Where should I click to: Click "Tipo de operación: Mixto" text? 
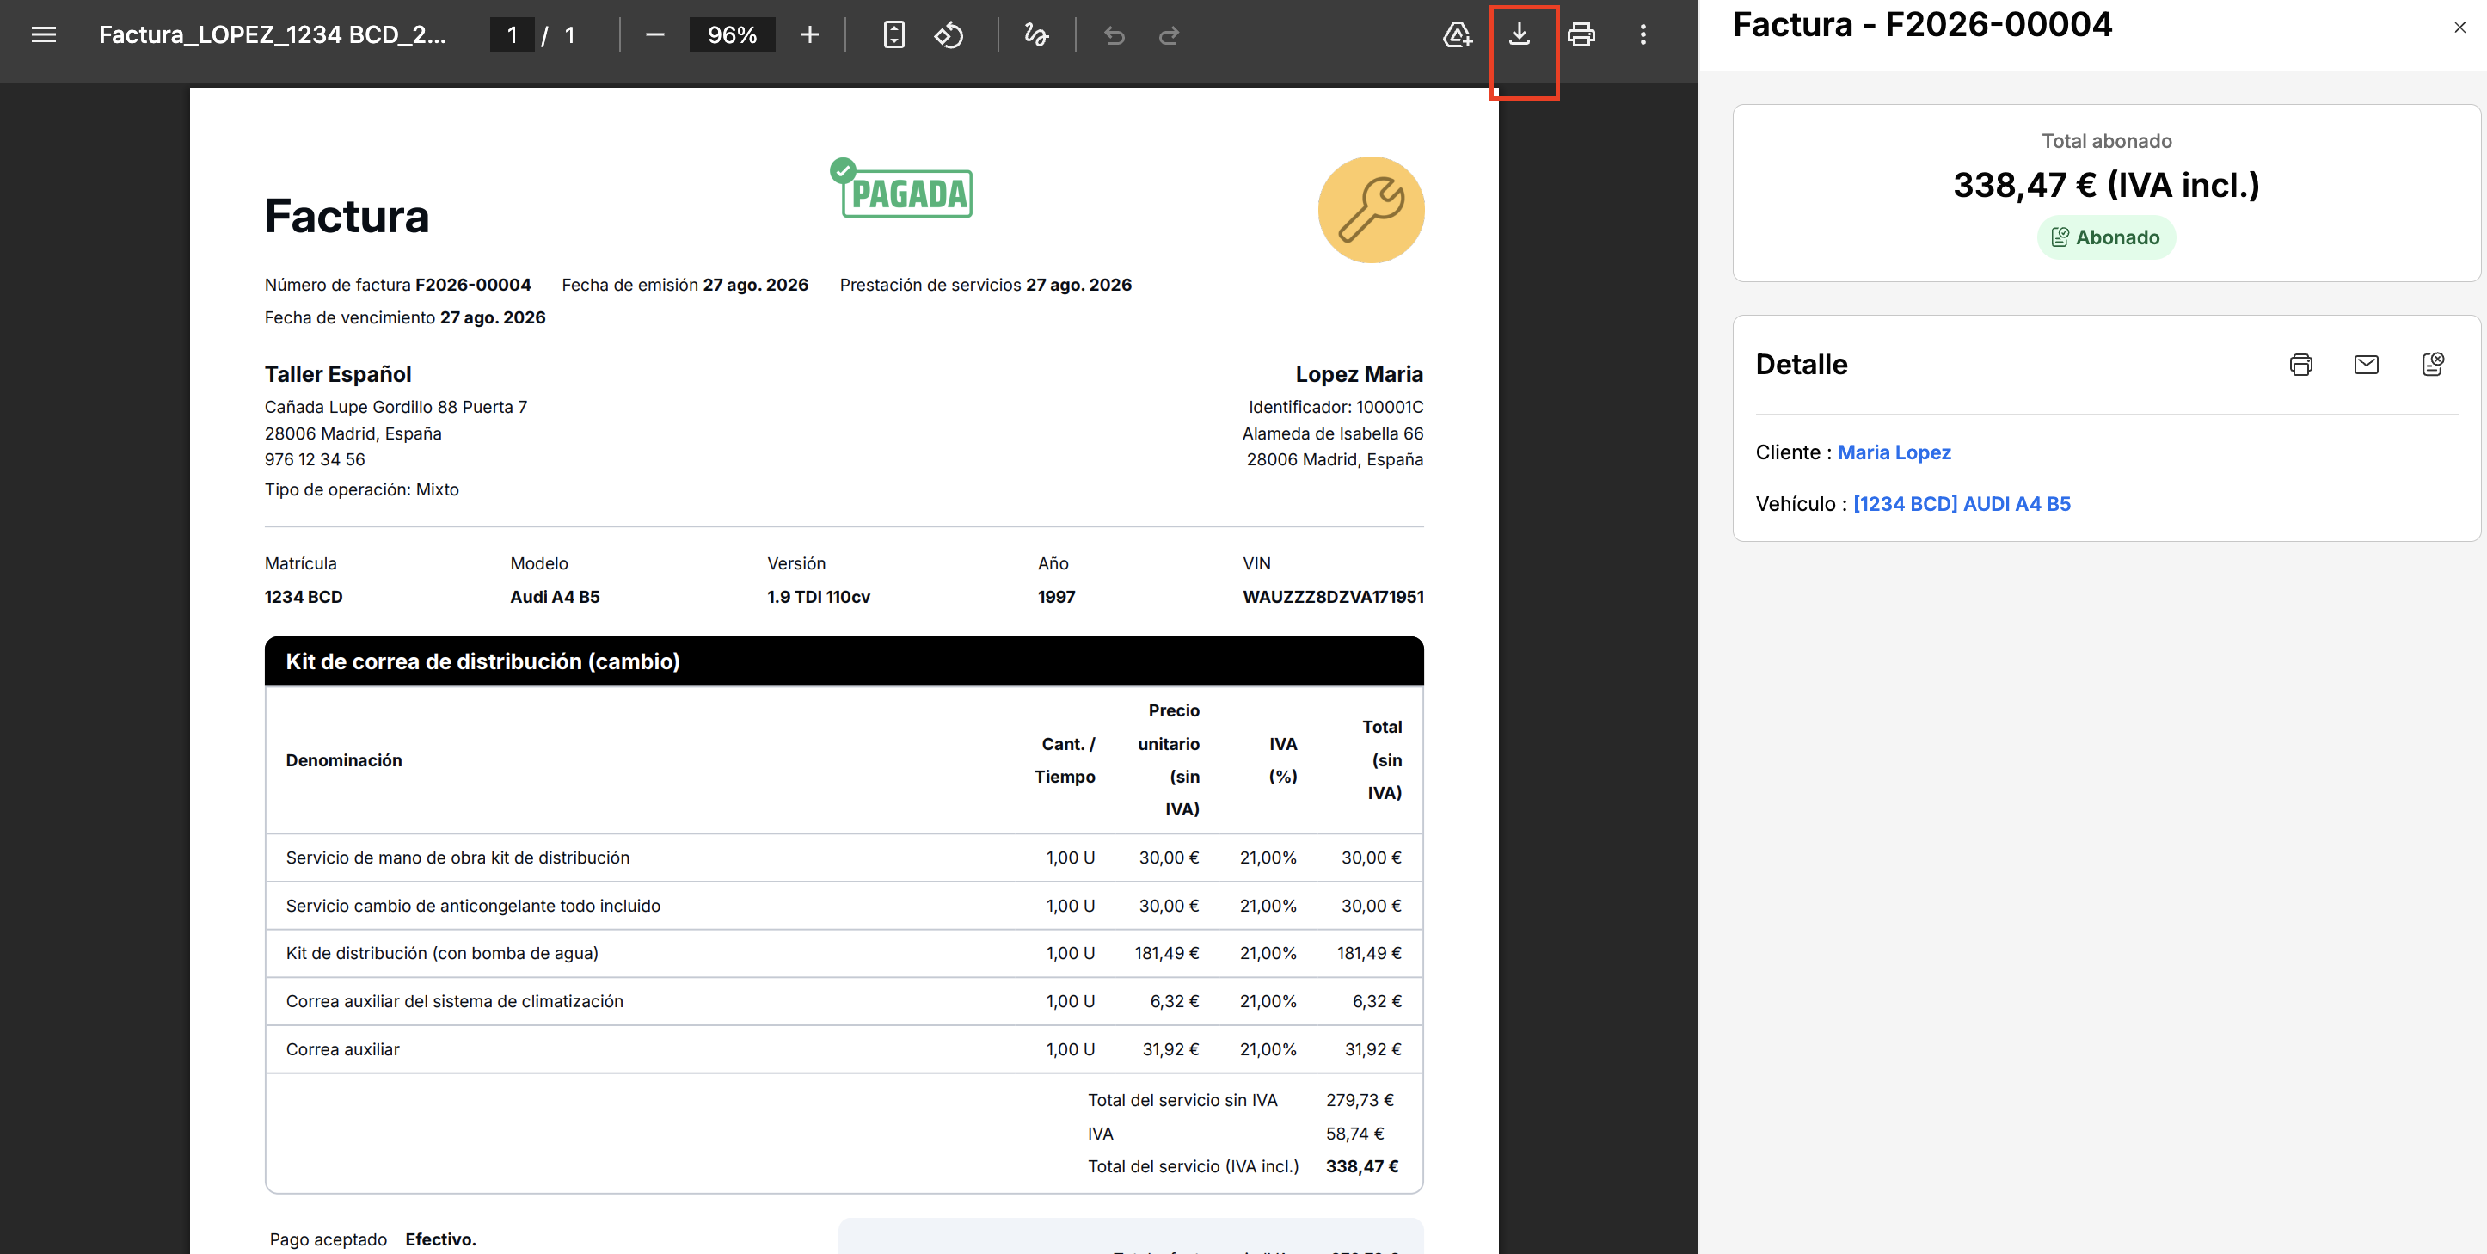361,489
